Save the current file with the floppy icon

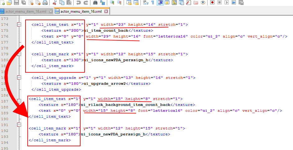click(16, 2)
